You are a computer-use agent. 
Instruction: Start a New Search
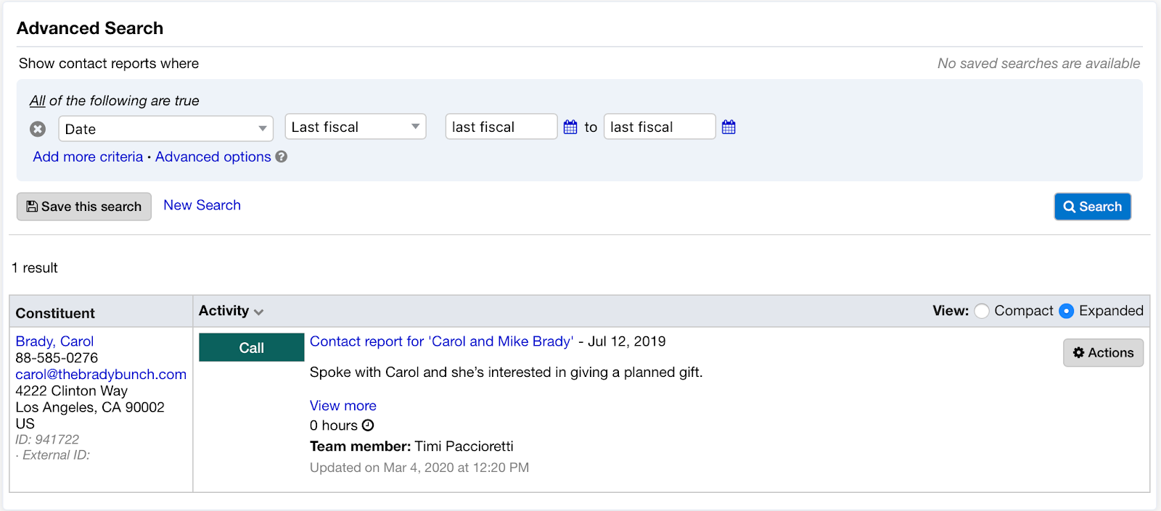pos(202,205)
